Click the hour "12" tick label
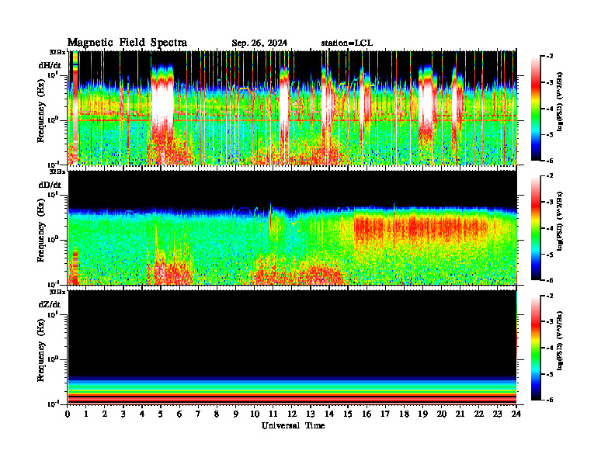The width and height of the screenshot is (615, 475). [291, 414]
